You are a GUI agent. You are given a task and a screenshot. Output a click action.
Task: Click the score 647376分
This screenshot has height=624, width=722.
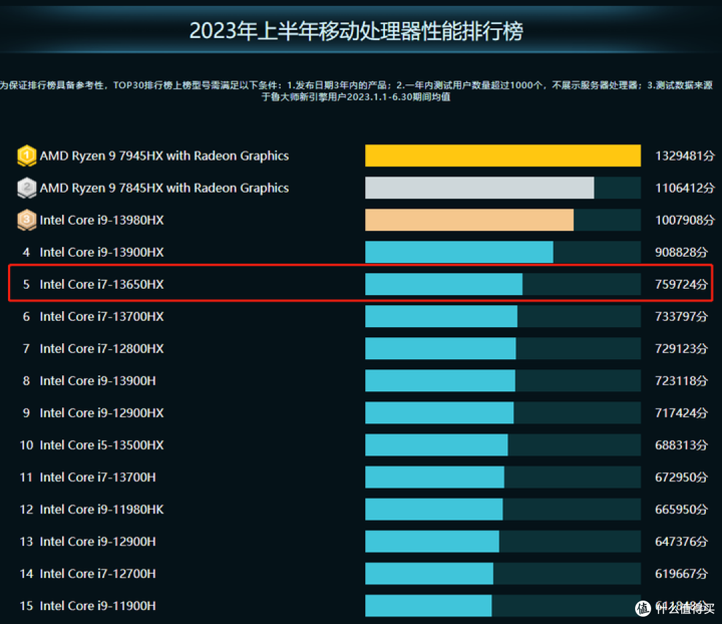tap(681, 542)
